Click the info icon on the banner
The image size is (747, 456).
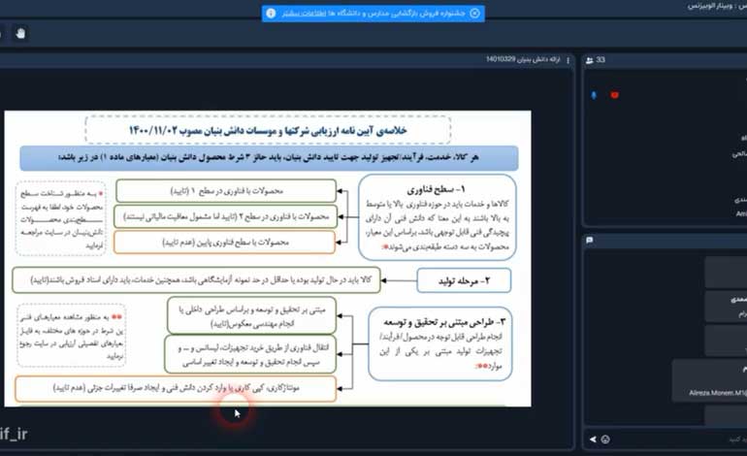click(271, 14)
